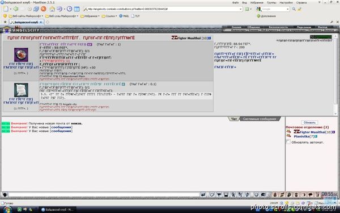Open the 'Файл' menu
Image resolution: width=340 pixels, height=213 pixels.
pos(235,3)
